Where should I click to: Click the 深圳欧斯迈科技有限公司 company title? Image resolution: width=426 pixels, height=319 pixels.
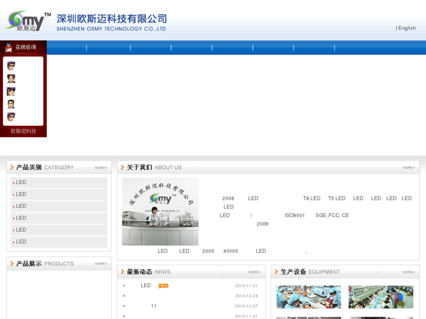coord(112,19)
